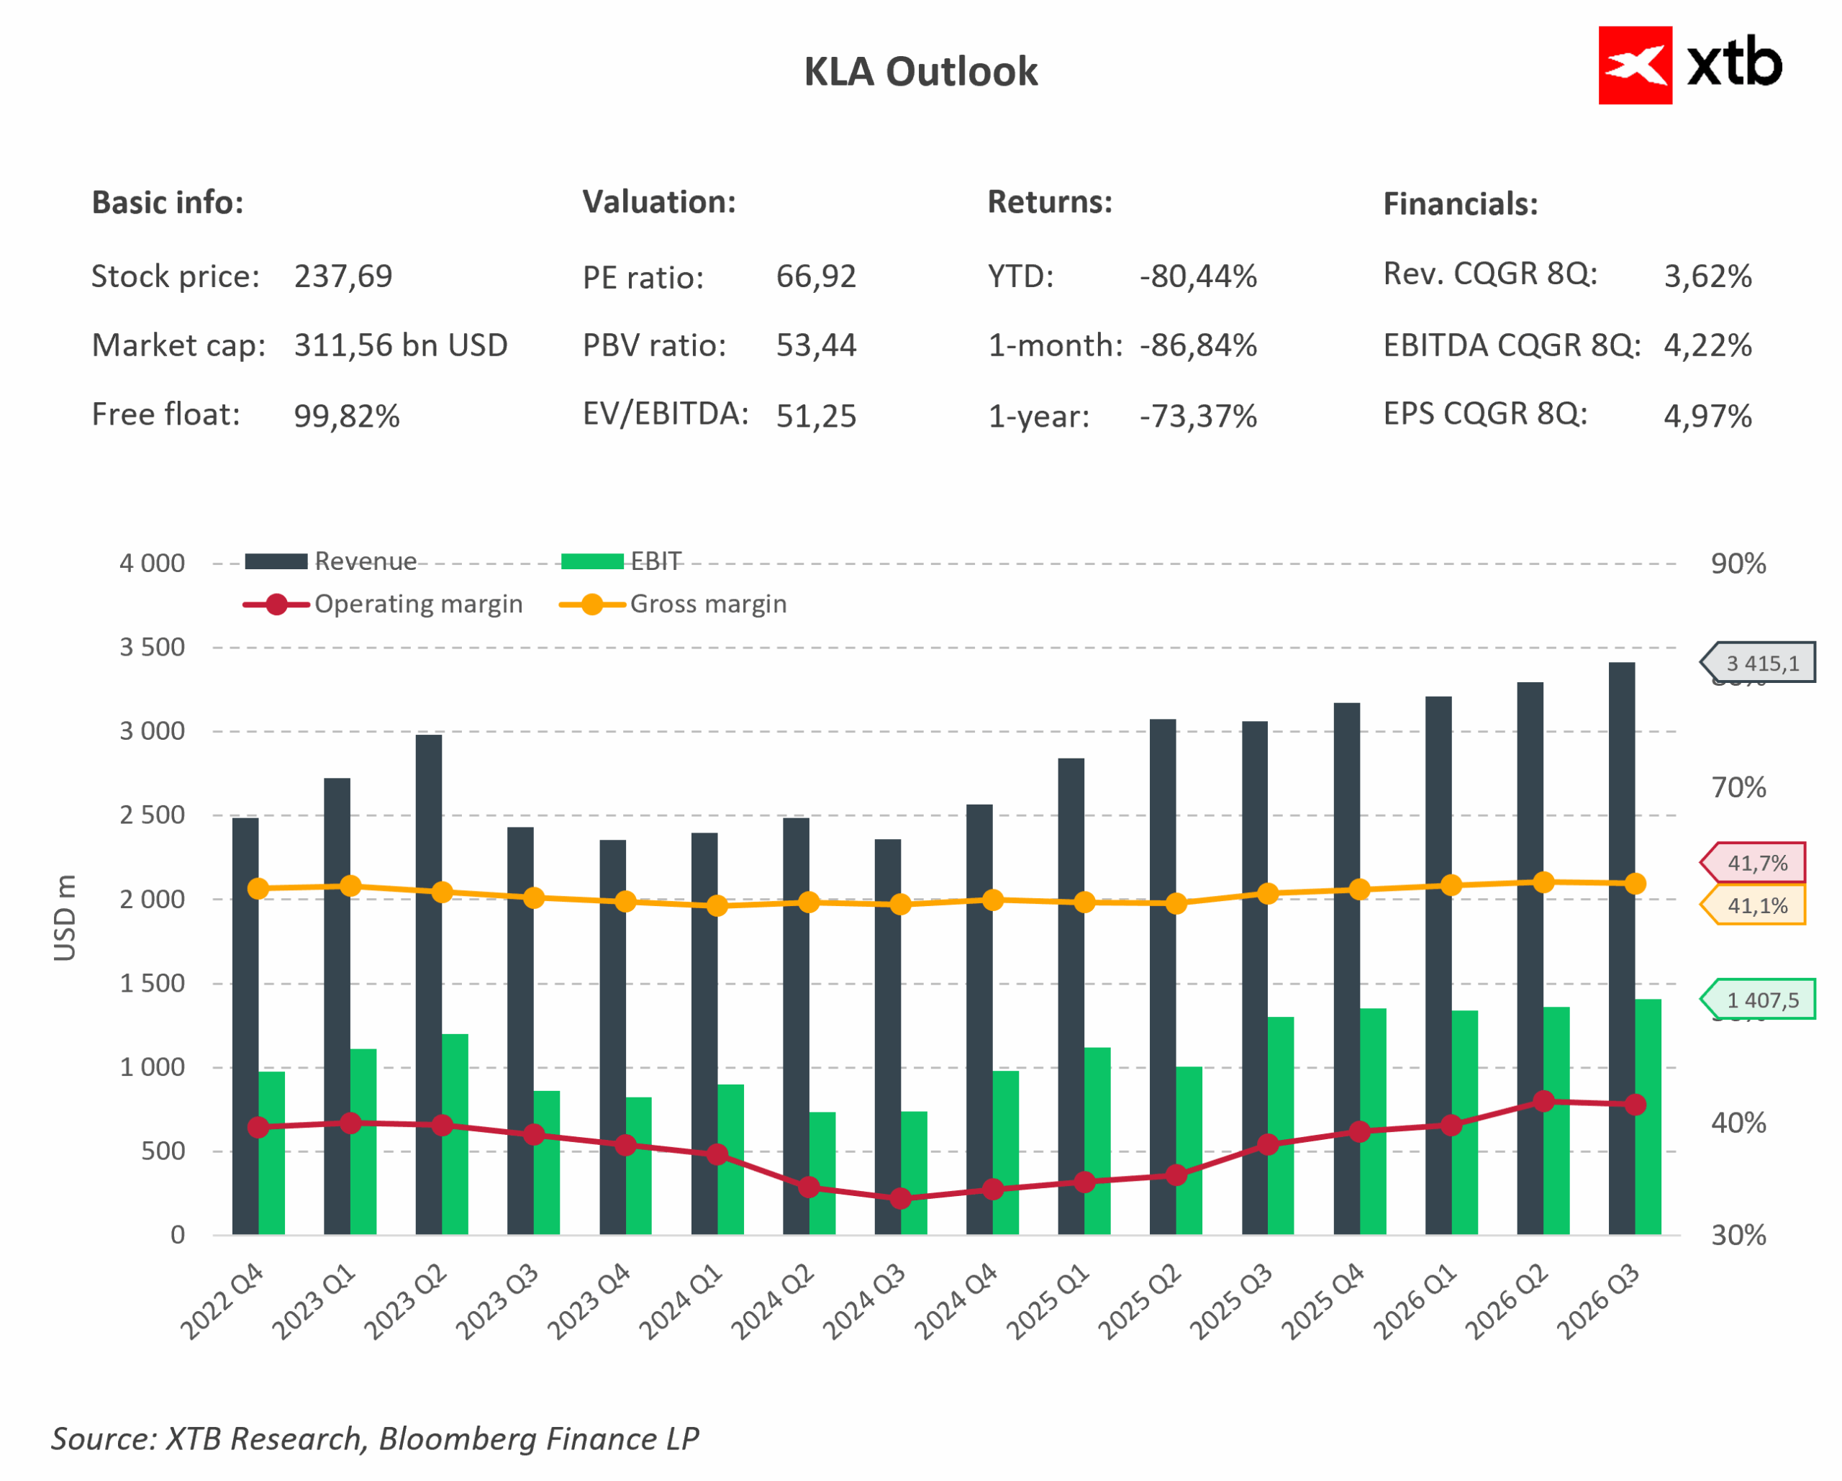Click the "2024 Q2" x-axis label
1842x1481 pixels.
pyautogui.click(x=772, y=1302)
